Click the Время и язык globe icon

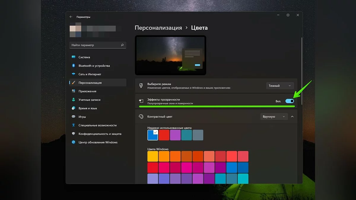click(73, 108)
